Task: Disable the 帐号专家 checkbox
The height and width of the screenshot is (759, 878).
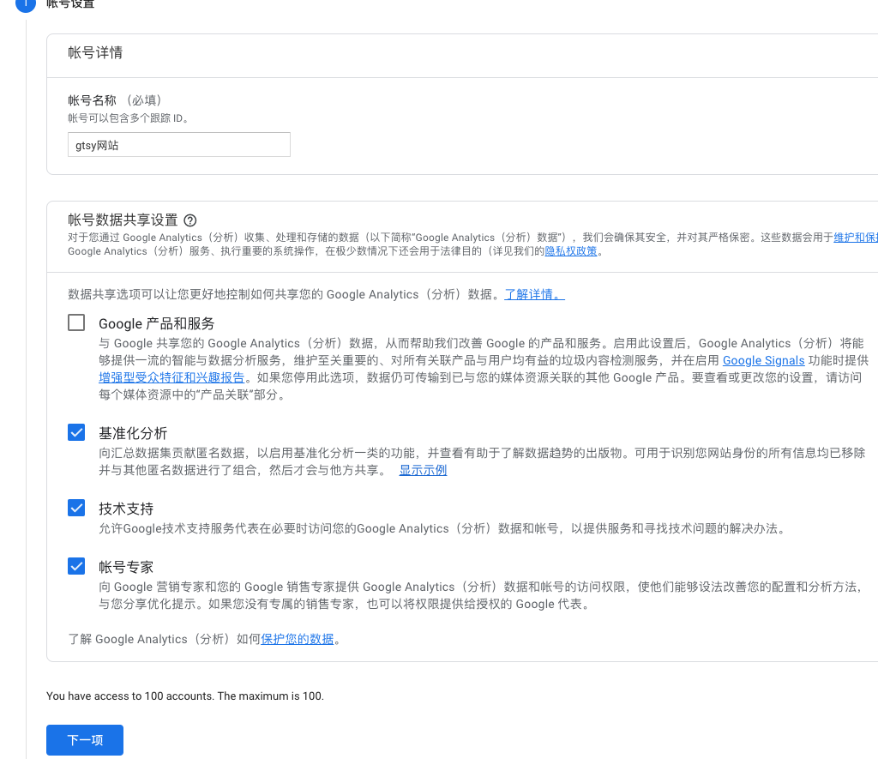Action: tap(76, 566)
